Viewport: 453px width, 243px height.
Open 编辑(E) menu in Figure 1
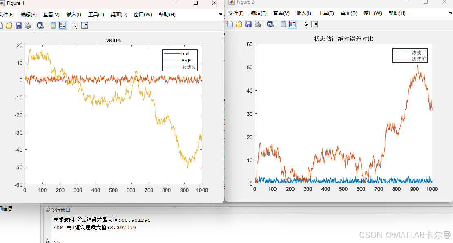(29, 15)
